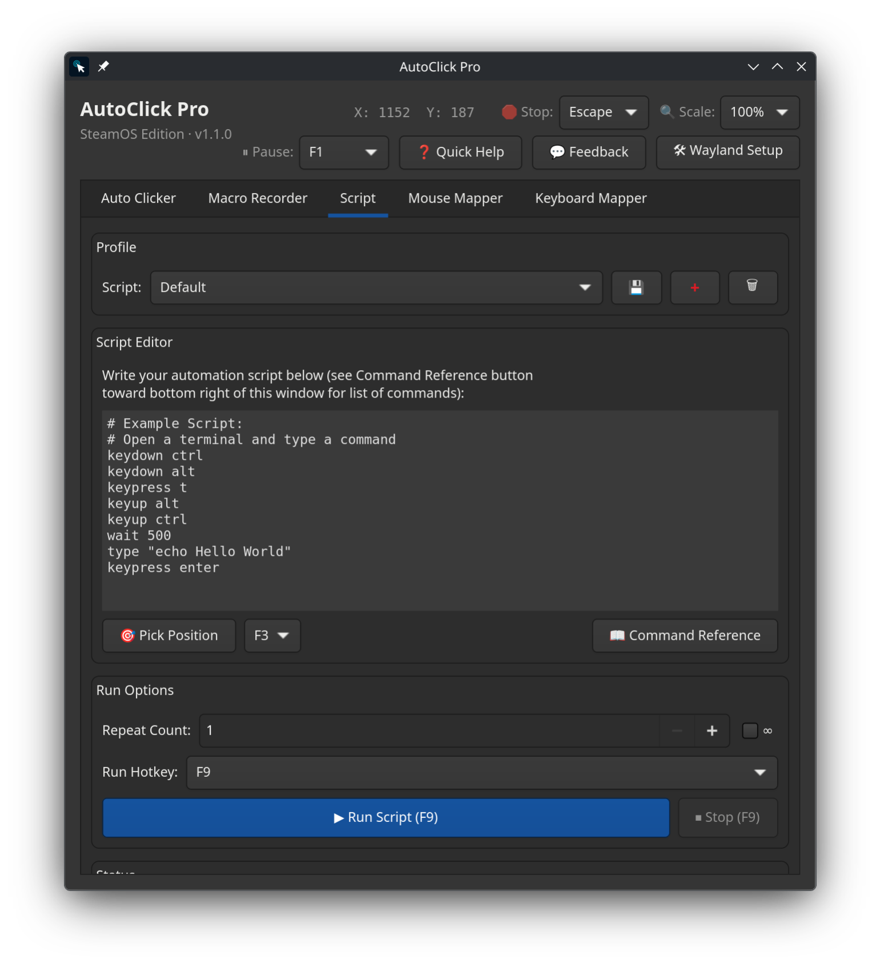Increase repeat count with plus stepper
The image size is (880, 967).
(712, 731)
